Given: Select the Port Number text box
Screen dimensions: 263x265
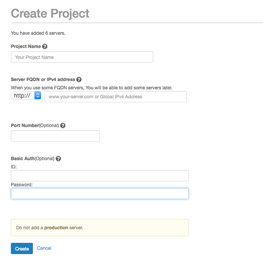Looking at the screenshot, I should 55,136.
